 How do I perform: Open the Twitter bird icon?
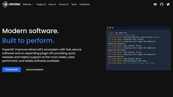coord(168,4)
